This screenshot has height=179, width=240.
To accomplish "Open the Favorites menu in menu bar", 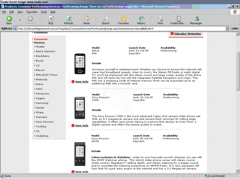I will (x=32, y=12).
